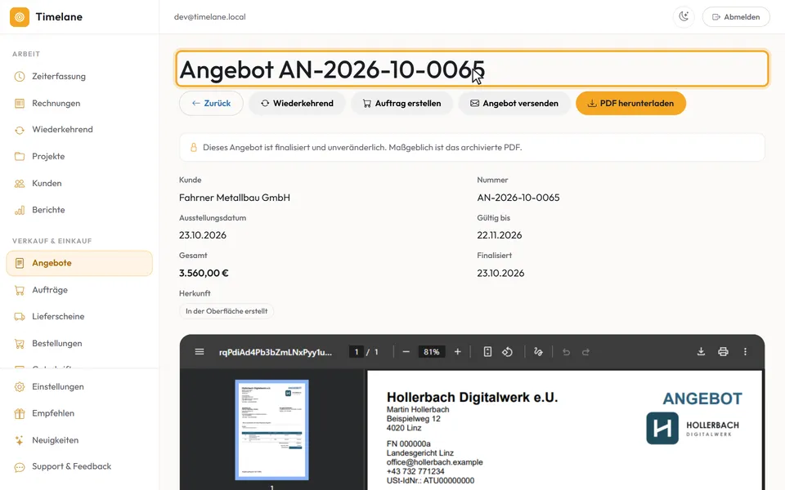The height and width of the screenshot is (490, 785).
Task: Click the Abmelden logout button
Action: click(736, 17)
